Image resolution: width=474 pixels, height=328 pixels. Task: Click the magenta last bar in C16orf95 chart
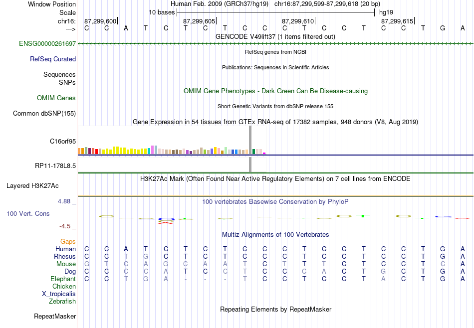click(264, 154)
